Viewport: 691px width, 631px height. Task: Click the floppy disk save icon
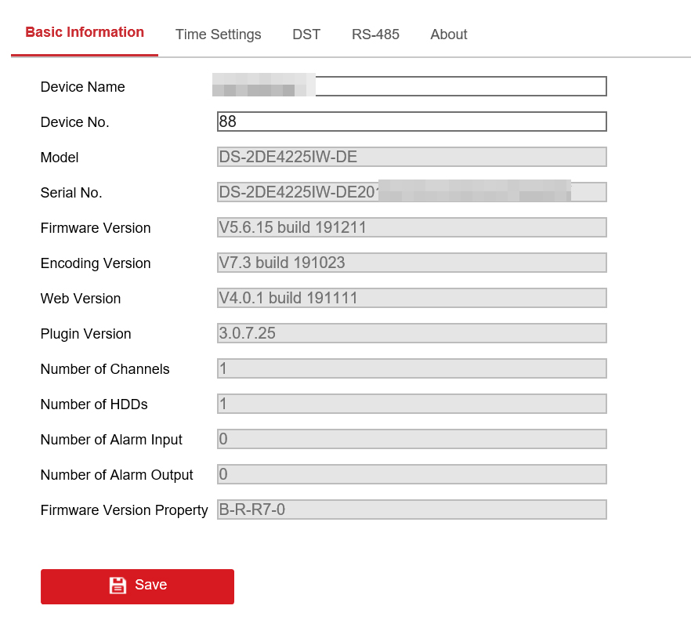pos(118,586)
